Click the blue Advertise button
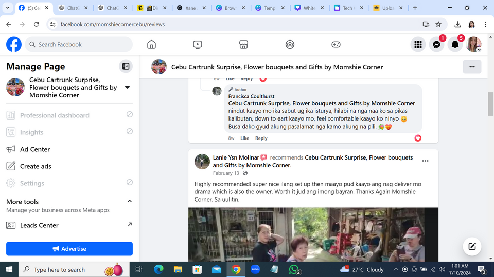The height and width of the screenshot is (277, 494). click(x=69, y=249)
